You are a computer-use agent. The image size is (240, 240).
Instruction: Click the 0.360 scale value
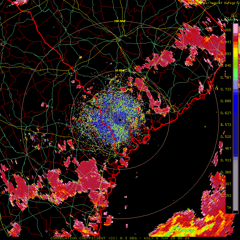[x=226, y=172]
